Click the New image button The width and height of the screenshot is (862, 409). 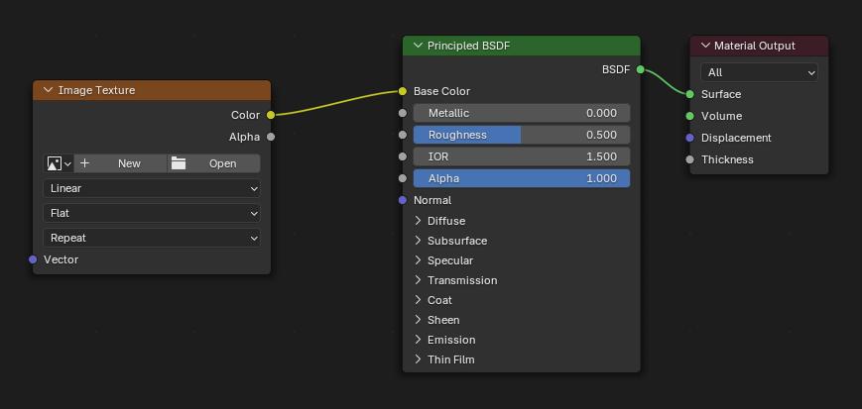click(x=120, y=163)
